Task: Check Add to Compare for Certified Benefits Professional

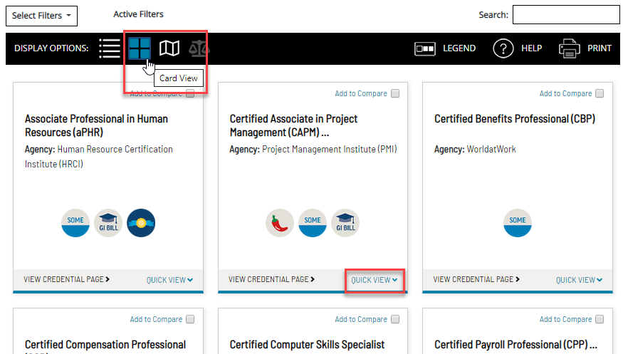Action: 600,93
